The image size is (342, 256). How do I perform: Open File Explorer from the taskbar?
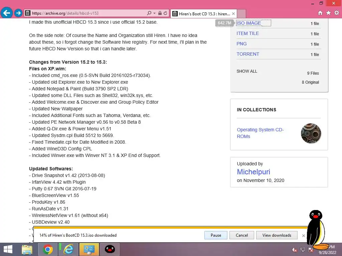tap(27, 249)
